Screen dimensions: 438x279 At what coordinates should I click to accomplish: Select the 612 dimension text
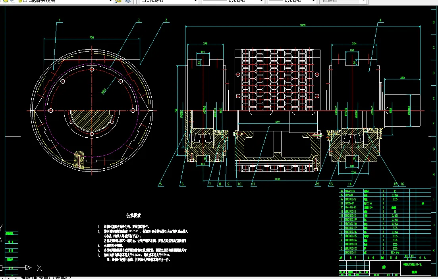(278, 122)
